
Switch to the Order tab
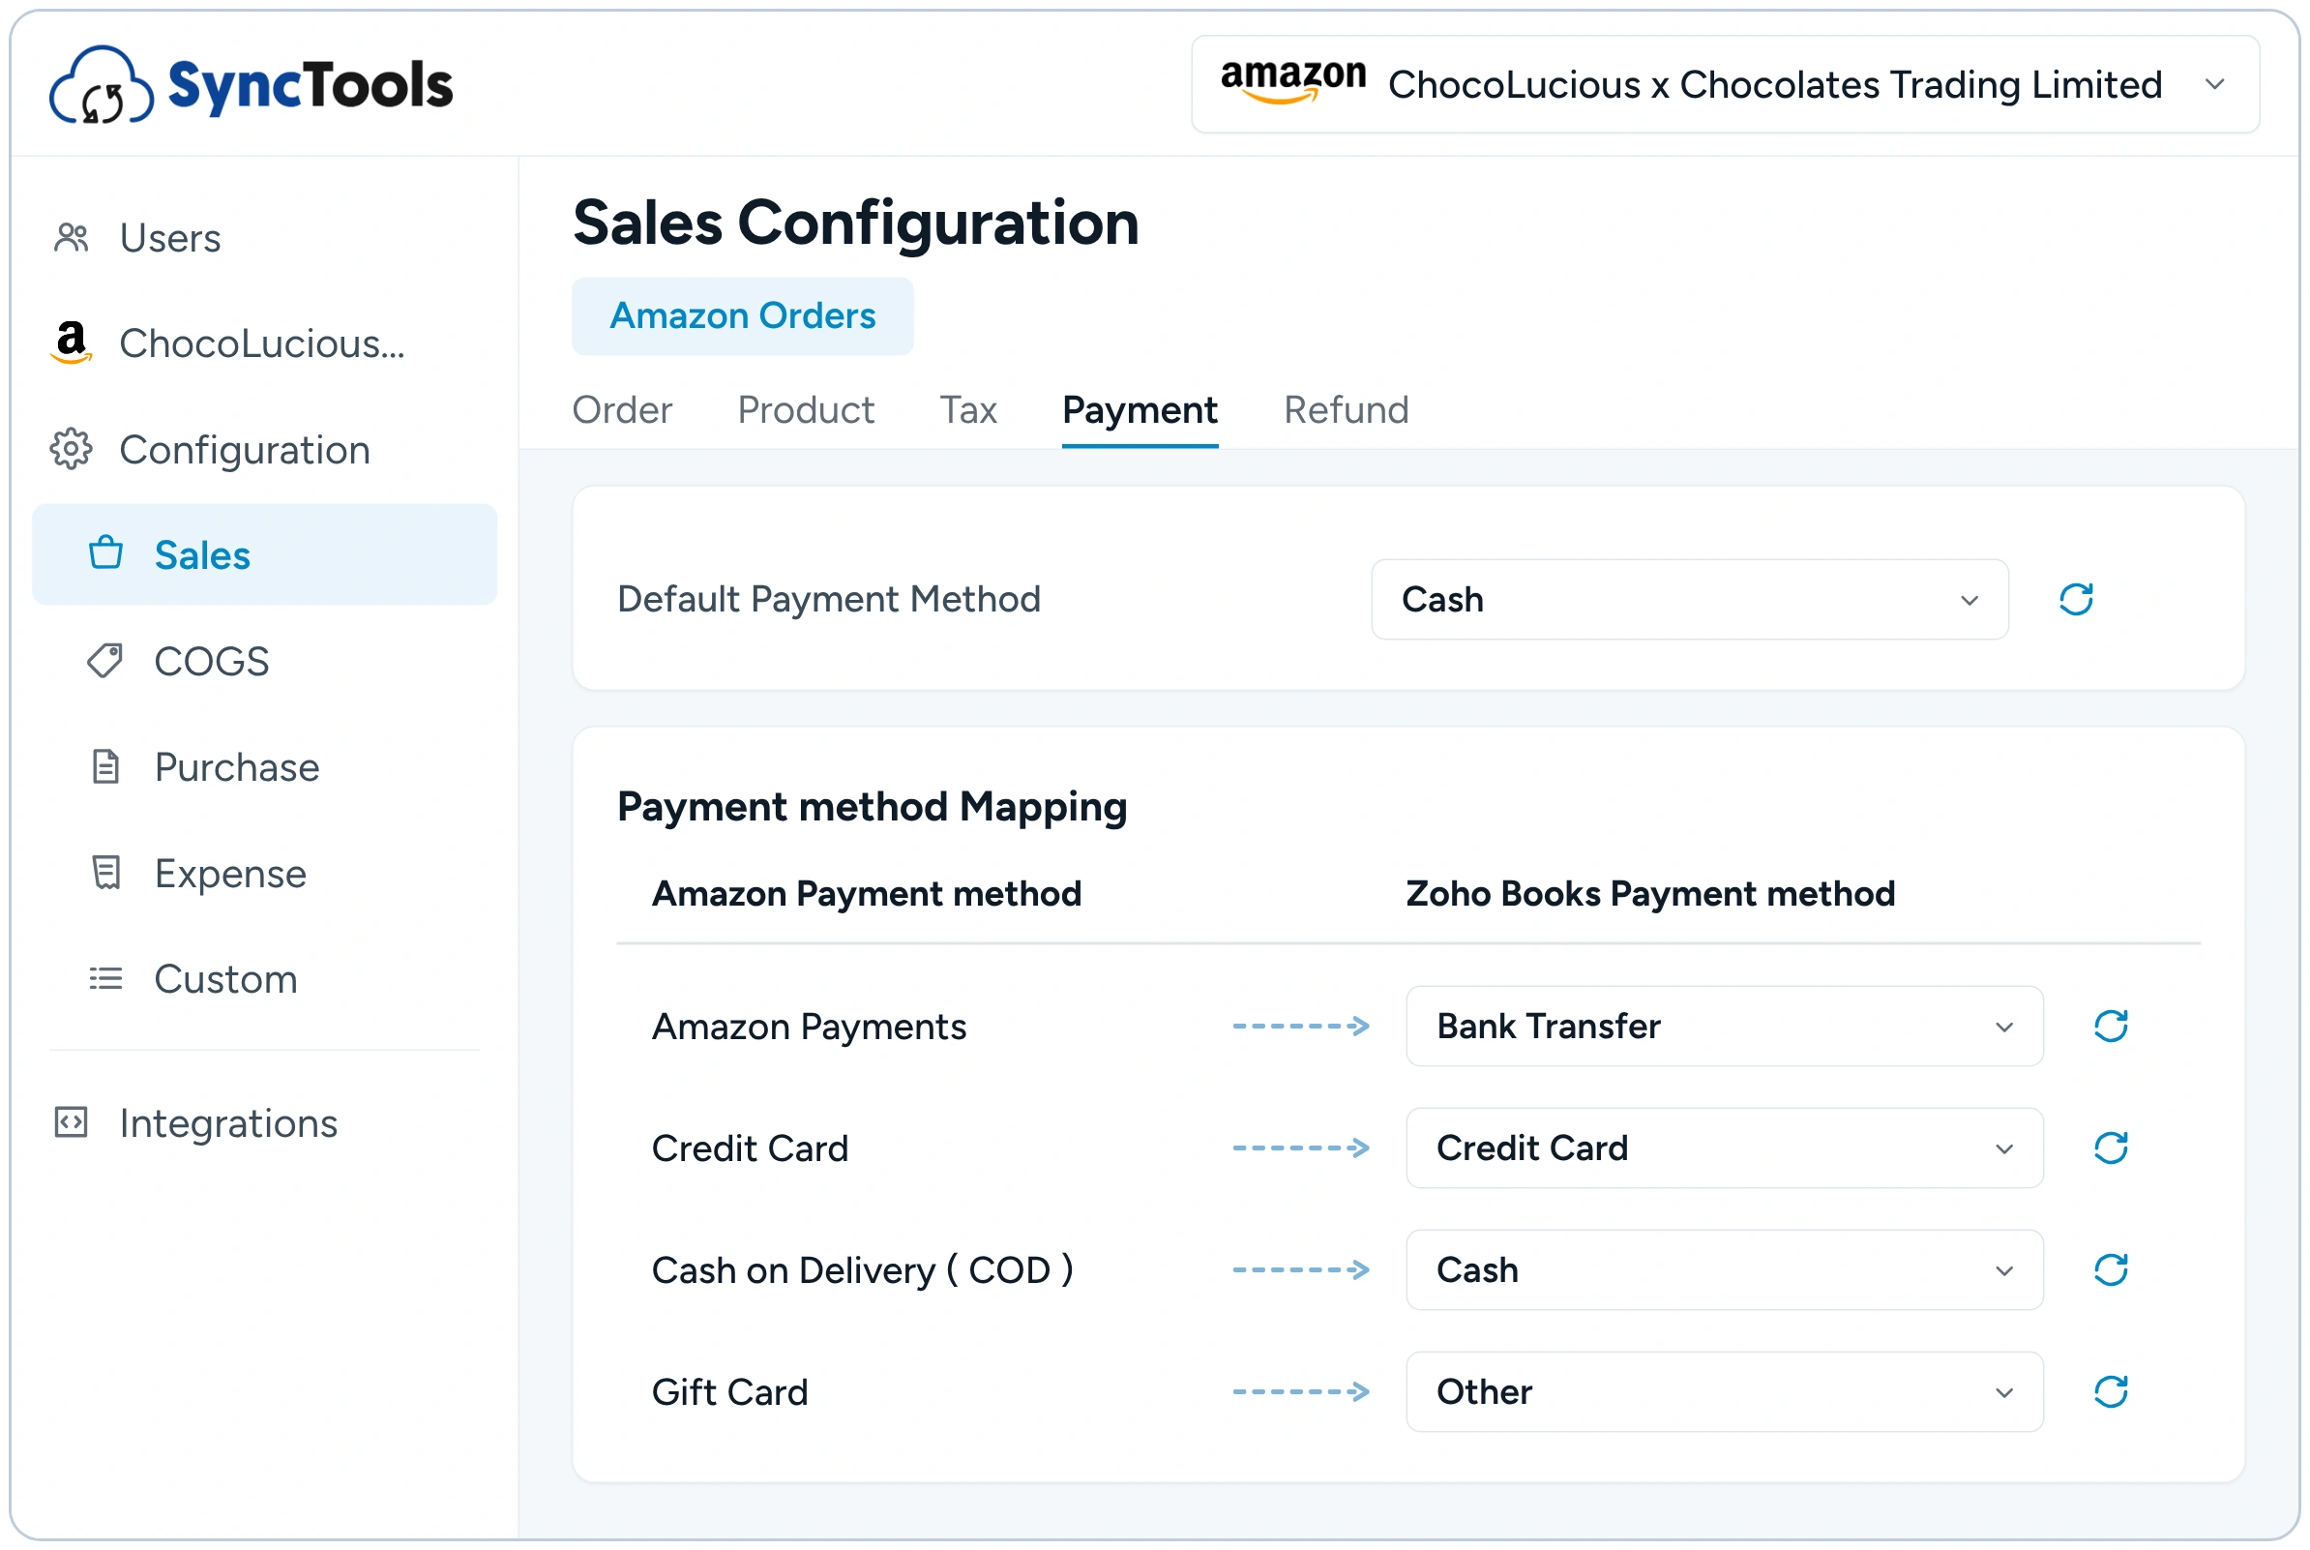622,410
